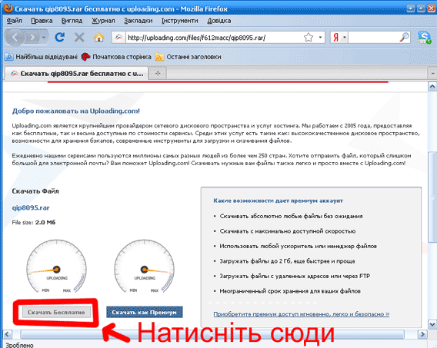Click the Добро пожаловать на Uploading.com heading
Screen dimensions: 437x348
(x=76, y=111)
